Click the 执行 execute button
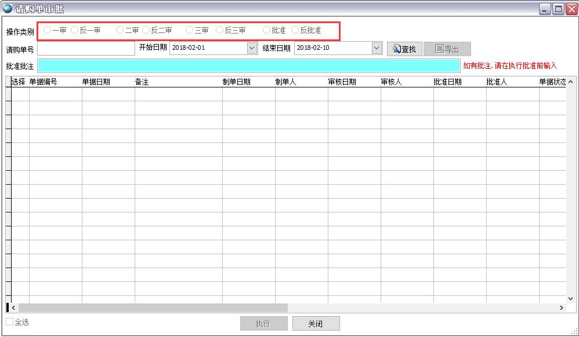The height and width of the screenshot is (337, 579). [x=263, y=323]
